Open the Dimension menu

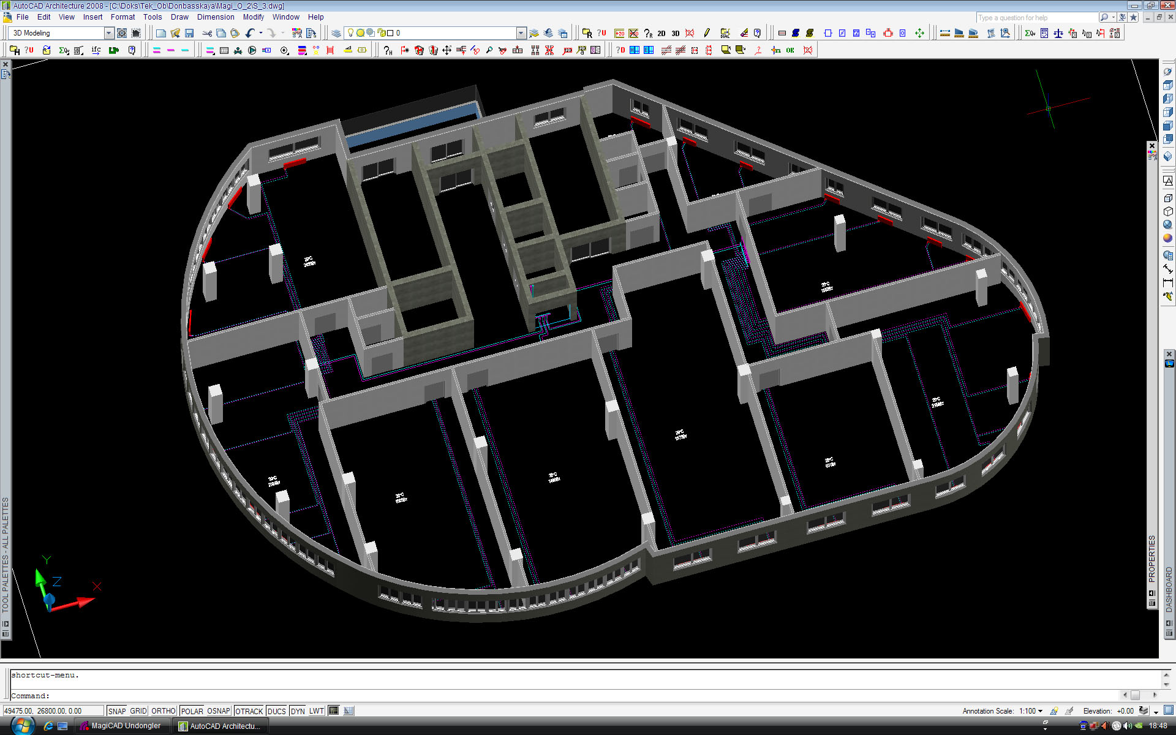tap(215, 17)
